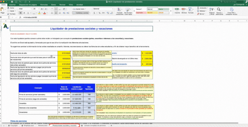Open the Insertar ribbon tab
The height and width of the screenshot is (127, 248).
(12, 5)
